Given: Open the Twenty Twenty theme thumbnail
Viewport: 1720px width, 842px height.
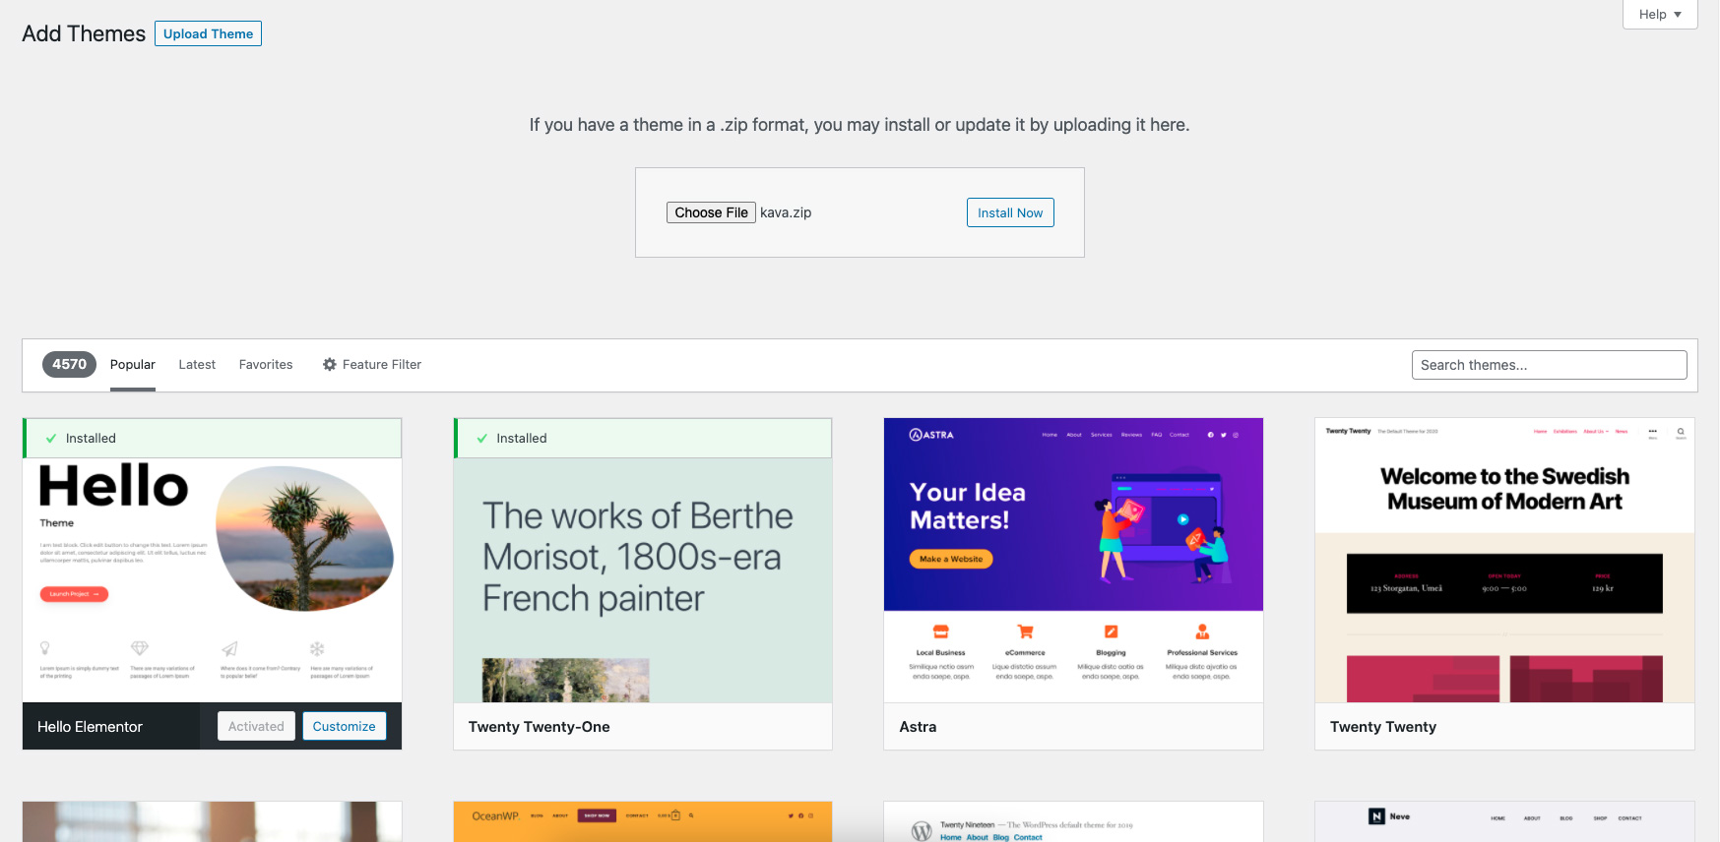Looking at the screenshot, I should pos(1504,561).
